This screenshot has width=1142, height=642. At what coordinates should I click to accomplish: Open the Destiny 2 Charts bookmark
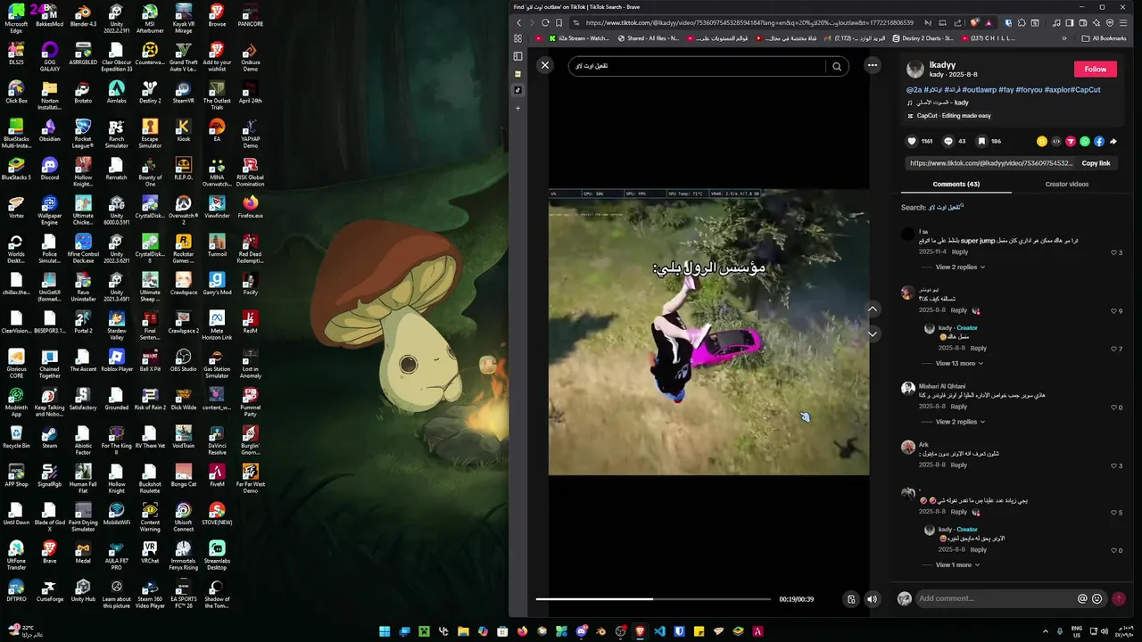[x=923, y=38]
